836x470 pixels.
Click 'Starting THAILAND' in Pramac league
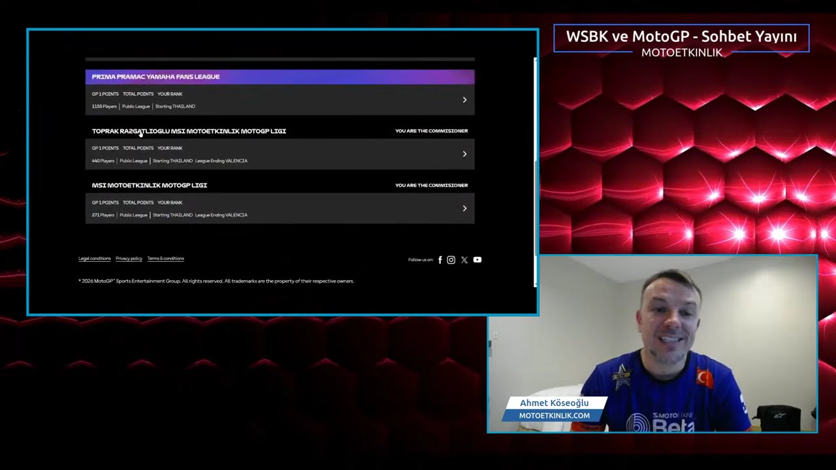point(175,106)
